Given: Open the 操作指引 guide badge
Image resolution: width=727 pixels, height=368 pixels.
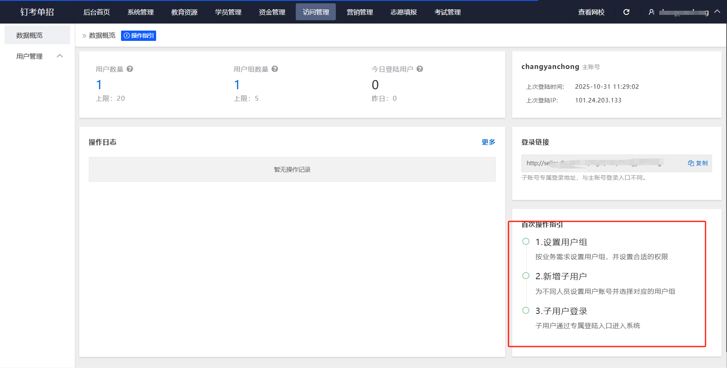Looking at the screenshot, I should [x=138, y=36].
